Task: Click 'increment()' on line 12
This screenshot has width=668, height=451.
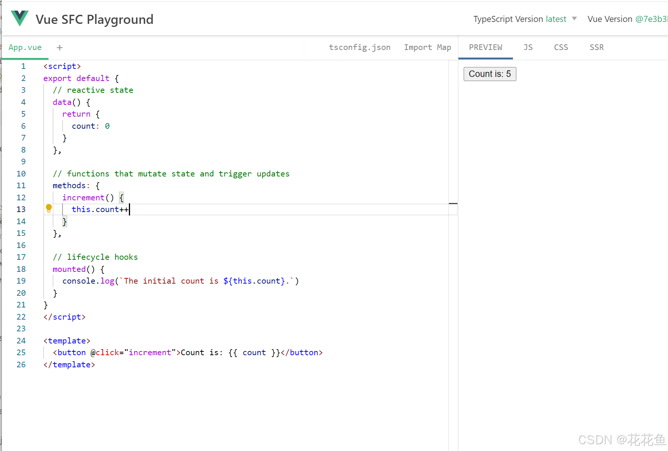Action: [88, 198]
